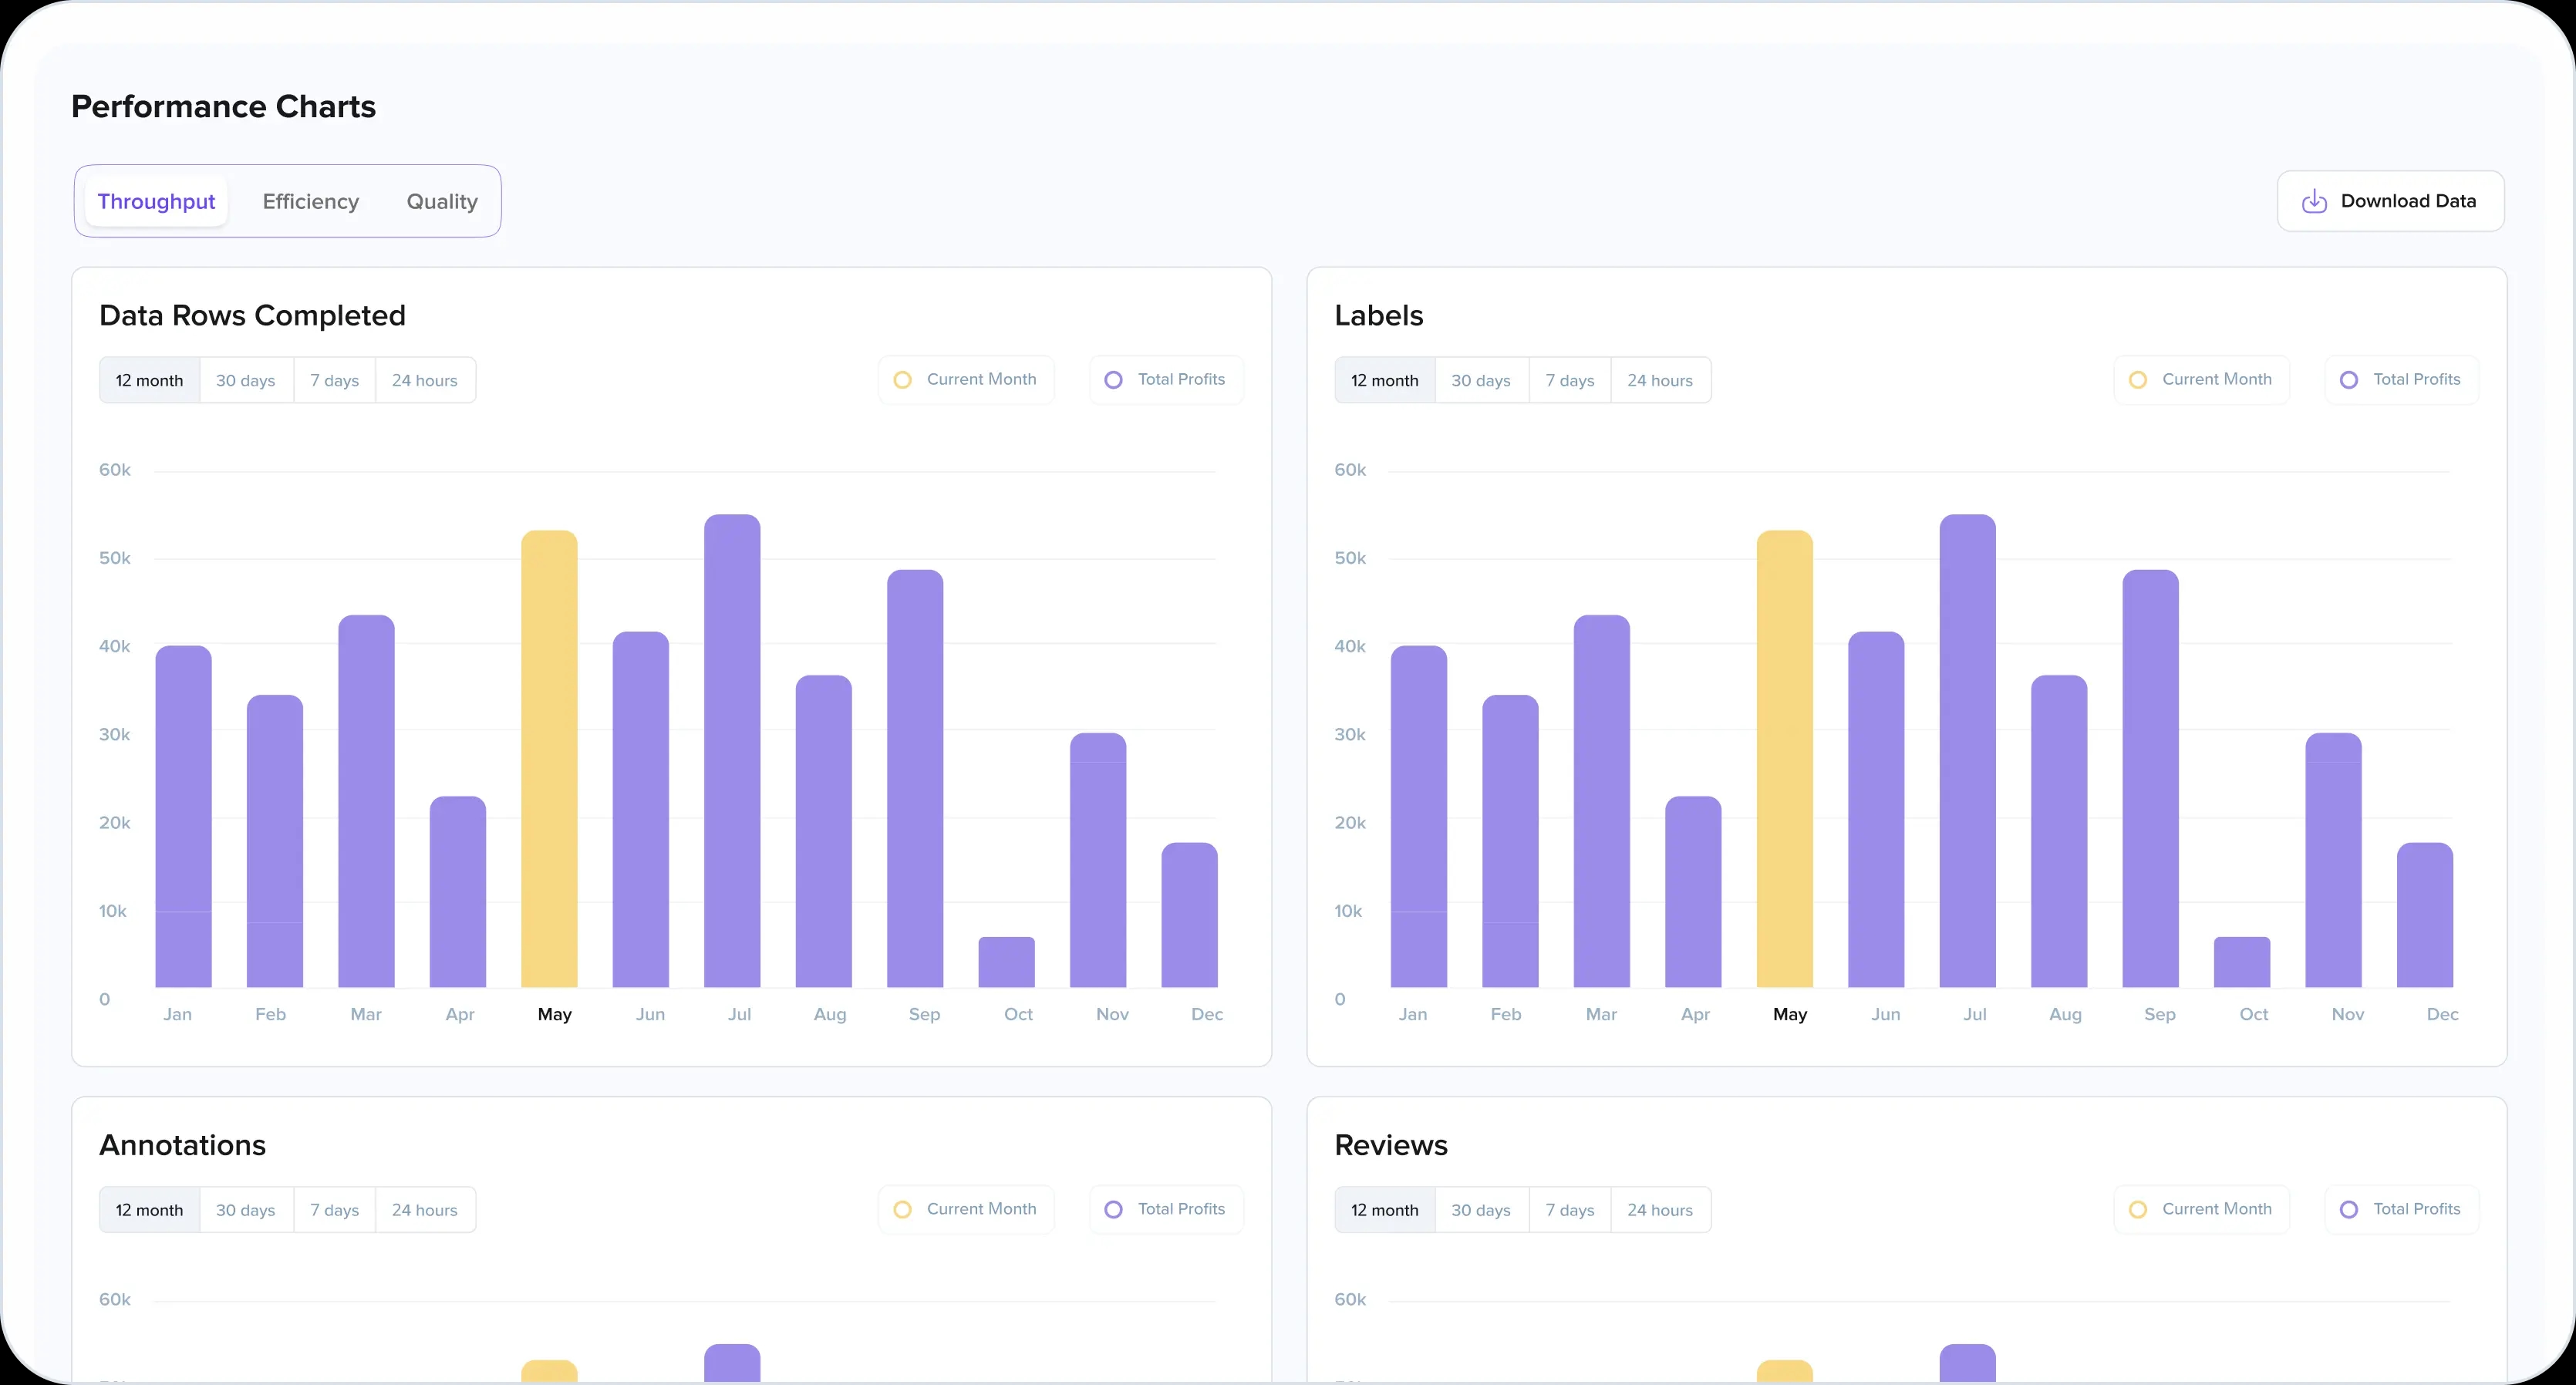Viewport: 2576px width, 1385px height.
Task: Click the Dec axis label in Labels chart
Action: tap(2442, 1014)
